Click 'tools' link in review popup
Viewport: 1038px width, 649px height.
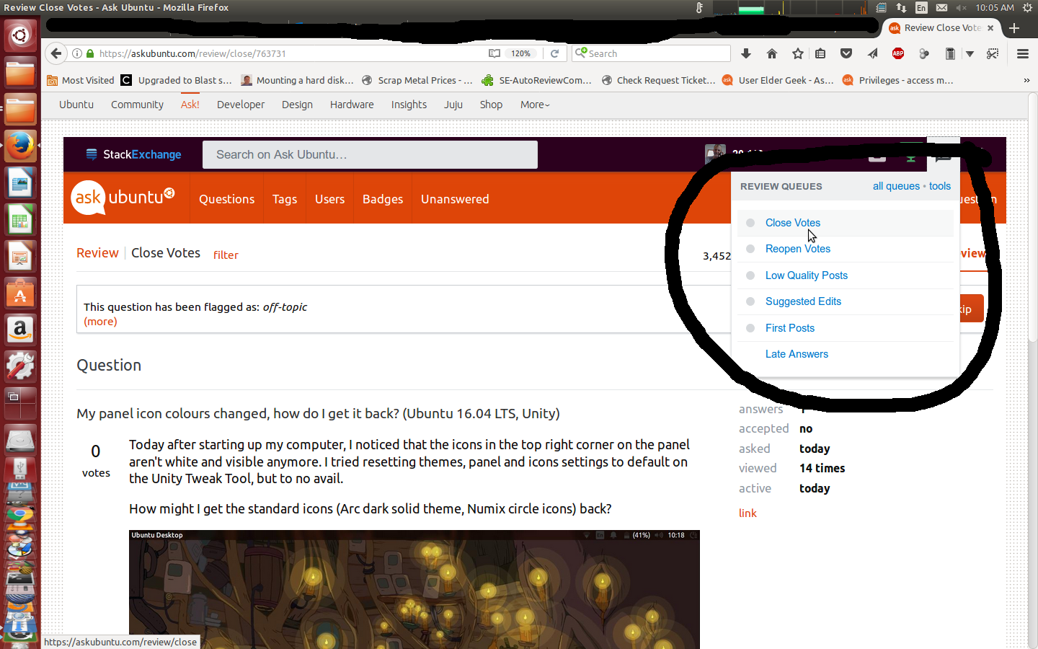click(939, 186)
